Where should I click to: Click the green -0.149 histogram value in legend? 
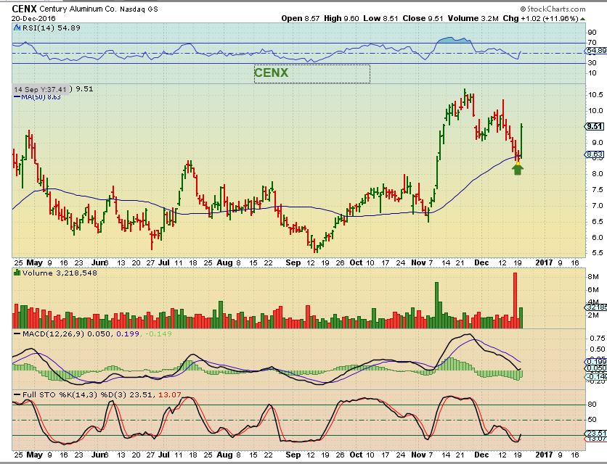(x=159, y=333)
